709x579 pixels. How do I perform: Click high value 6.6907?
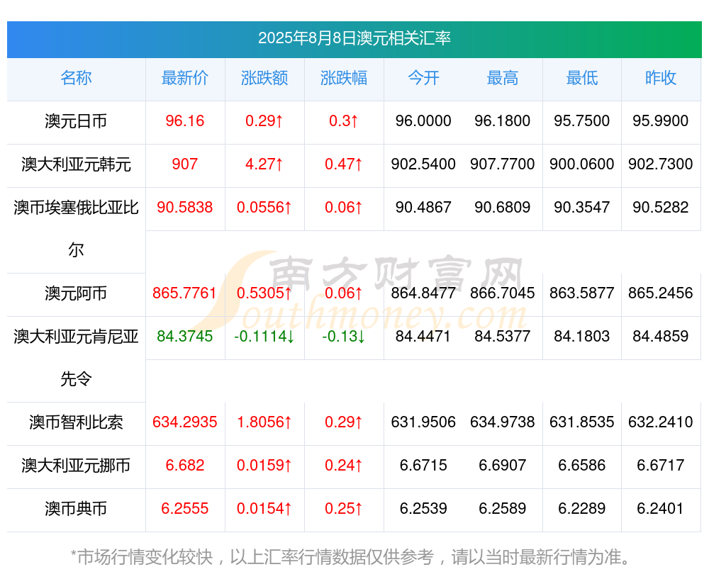(x=503, y=465)
